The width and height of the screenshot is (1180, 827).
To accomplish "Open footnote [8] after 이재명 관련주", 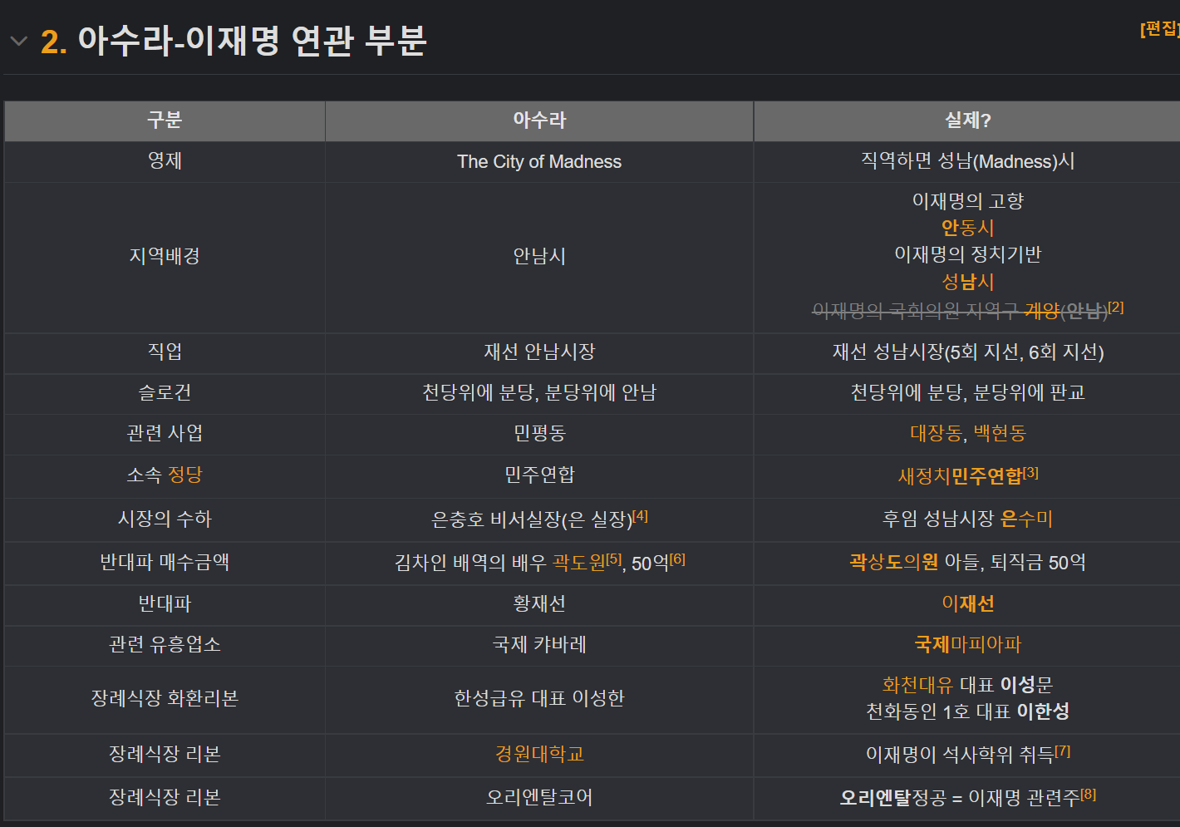I will [x=1089, y=794].
